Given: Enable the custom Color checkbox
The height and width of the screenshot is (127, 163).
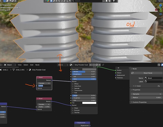Looking at the screenshot, I should click(135, 86).
